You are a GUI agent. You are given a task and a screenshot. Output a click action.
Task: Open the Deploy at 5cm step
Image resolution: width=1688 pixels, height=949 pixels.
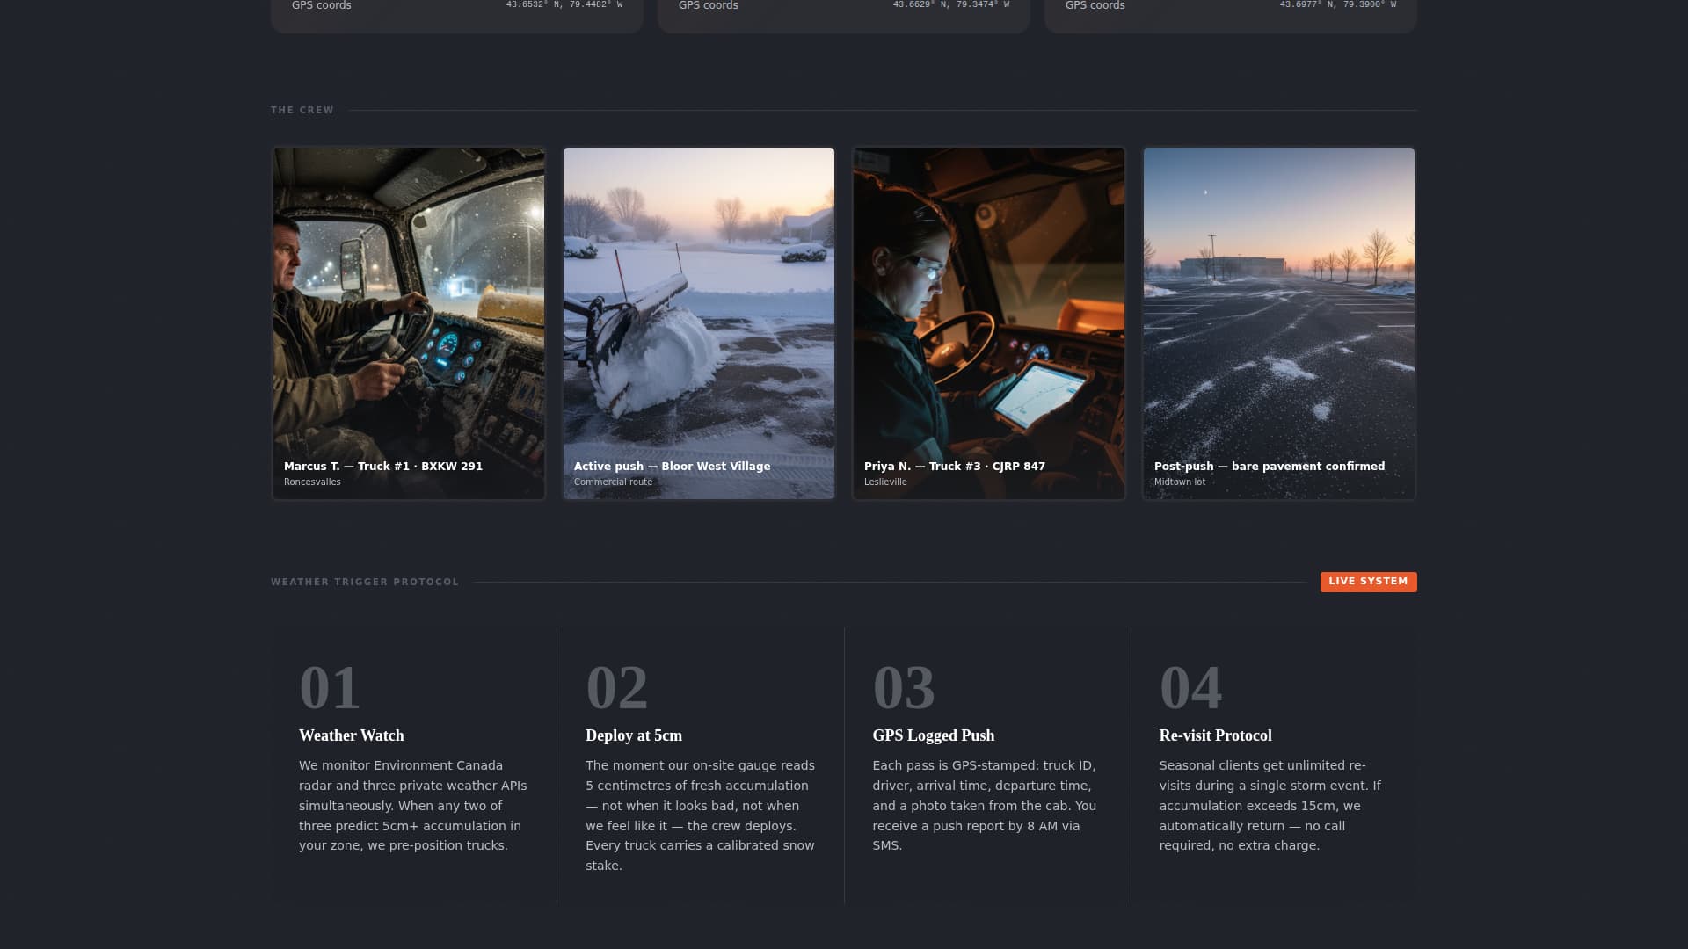point(635,735)
